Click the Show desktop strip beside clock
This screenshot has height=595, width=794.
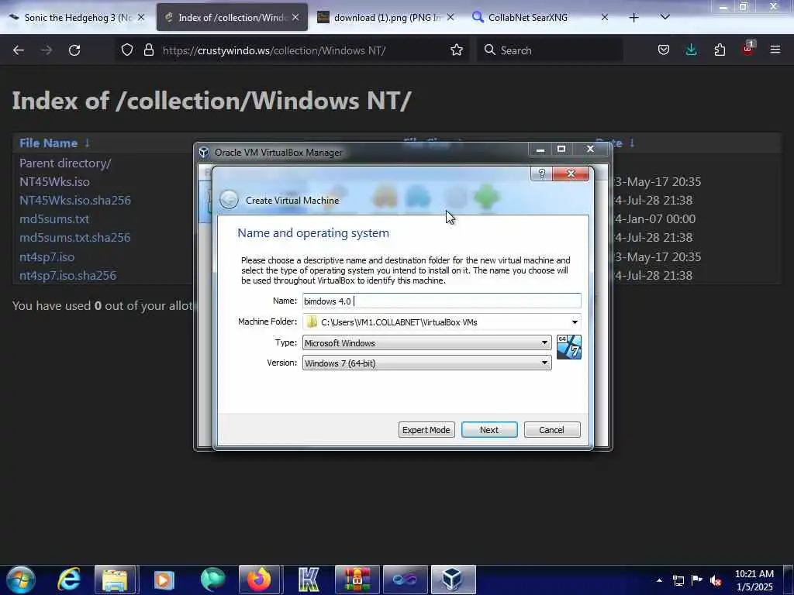789,580
